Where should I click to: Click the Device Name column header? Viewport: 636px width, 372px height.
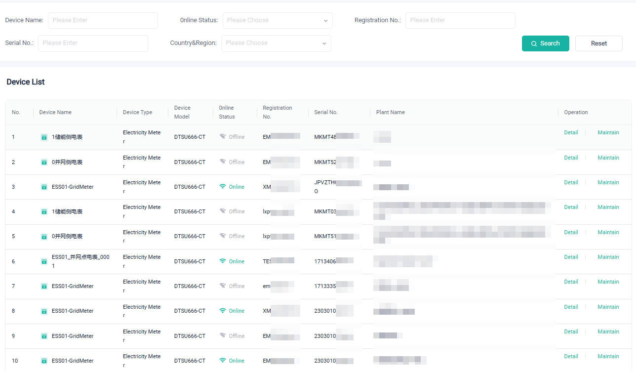(55, 112)
